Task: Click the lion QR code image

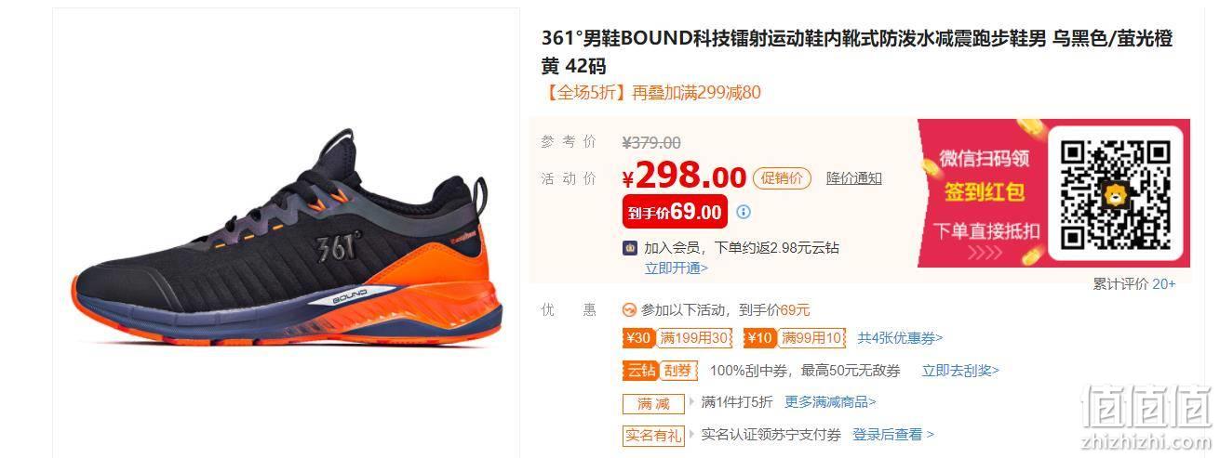Action: coord(1115,193)
